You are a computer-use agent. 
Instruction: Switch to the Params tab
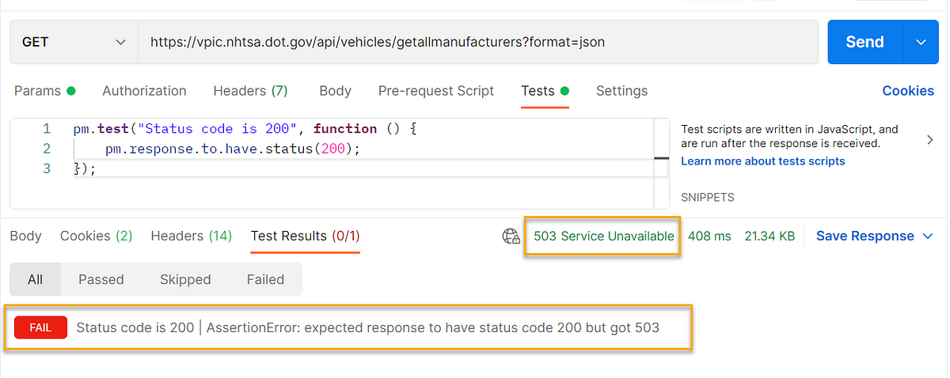(x=37, y=91)
